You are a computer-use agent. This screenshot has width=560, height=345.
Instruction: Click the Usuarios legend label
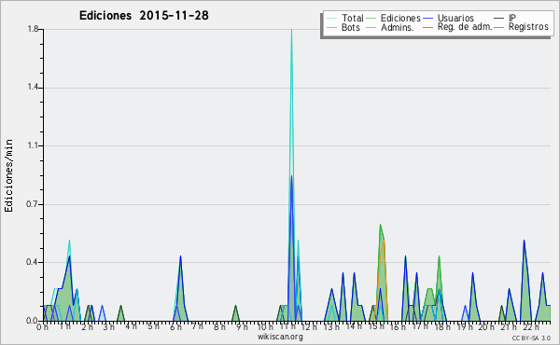tap(455, 18)
